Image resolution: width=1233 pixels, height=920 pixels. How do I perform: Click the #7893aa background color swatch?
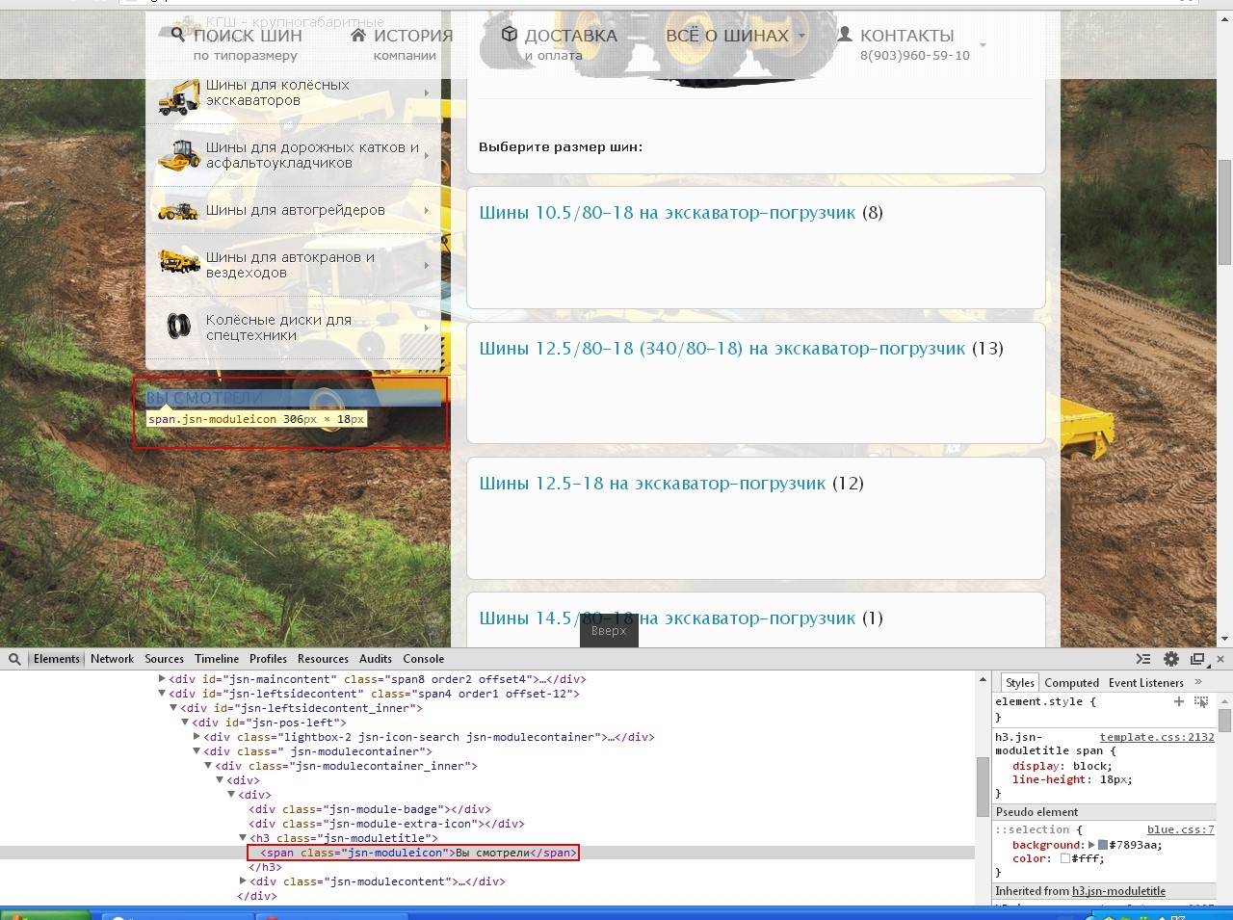(1103, 845)
